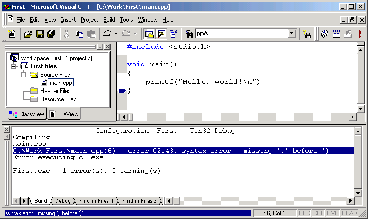Click the workspace panel expand docking button
Screen dimensions: 368x219
pos(100,47)
